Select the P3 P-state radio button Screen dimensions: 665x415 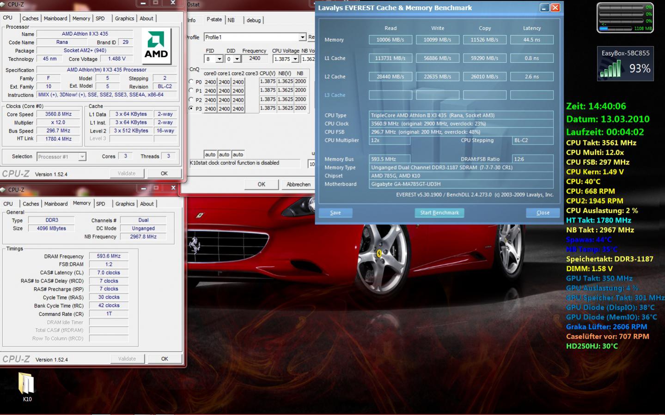[x=191, y=108]
